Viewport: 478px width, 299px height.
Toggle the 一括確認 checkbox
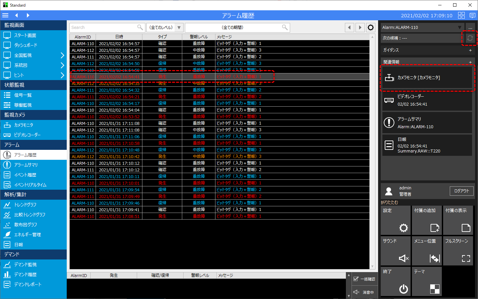pyautogui.click(x=356, y=279)
